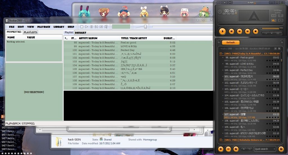
Task: Open the AIMP equalizer bars icon
Action: click(273, 20)
